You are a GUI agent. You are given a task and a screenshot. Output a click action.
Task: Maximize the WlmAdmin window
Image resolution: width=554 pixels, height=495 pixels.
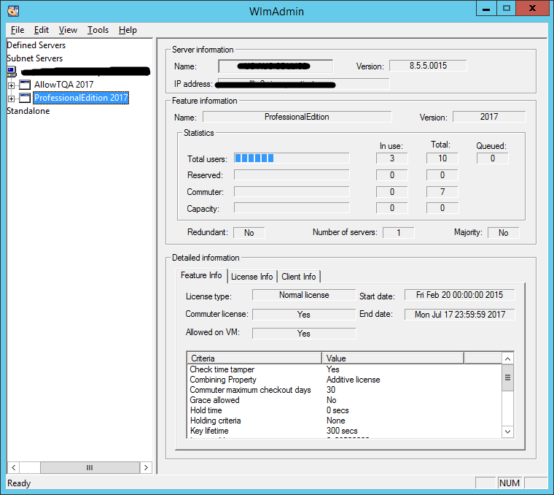(507, 9)
